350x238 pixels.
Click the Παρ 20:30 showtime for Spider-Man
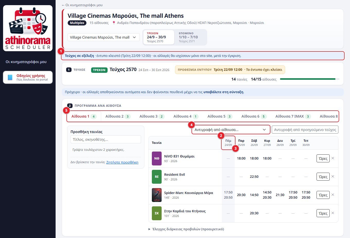click(241, 195)
